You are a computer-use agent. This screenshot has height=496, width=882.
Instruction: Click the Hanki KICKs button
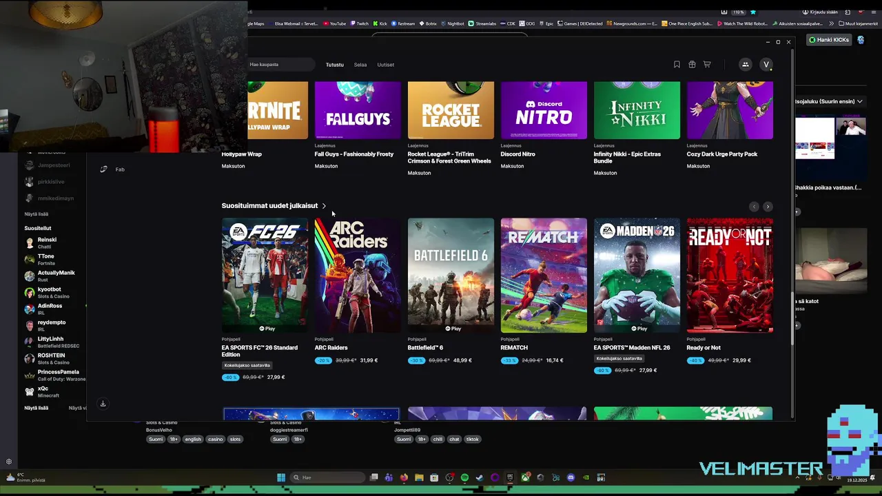830,40
